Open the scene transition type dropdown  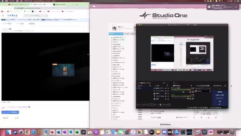click(x=203, y=88)
